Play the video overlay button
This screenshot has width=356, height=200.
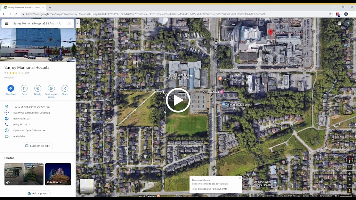coord(178,100)
